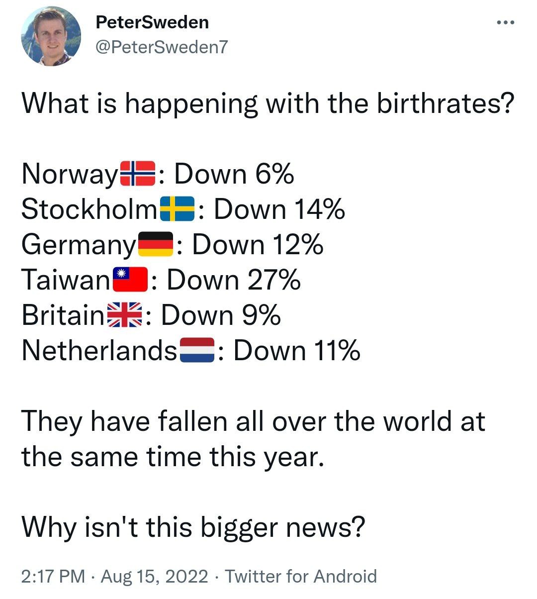Click the PeterSweden profile avatar
537x599 pixels.
click(x=51, y=36)
